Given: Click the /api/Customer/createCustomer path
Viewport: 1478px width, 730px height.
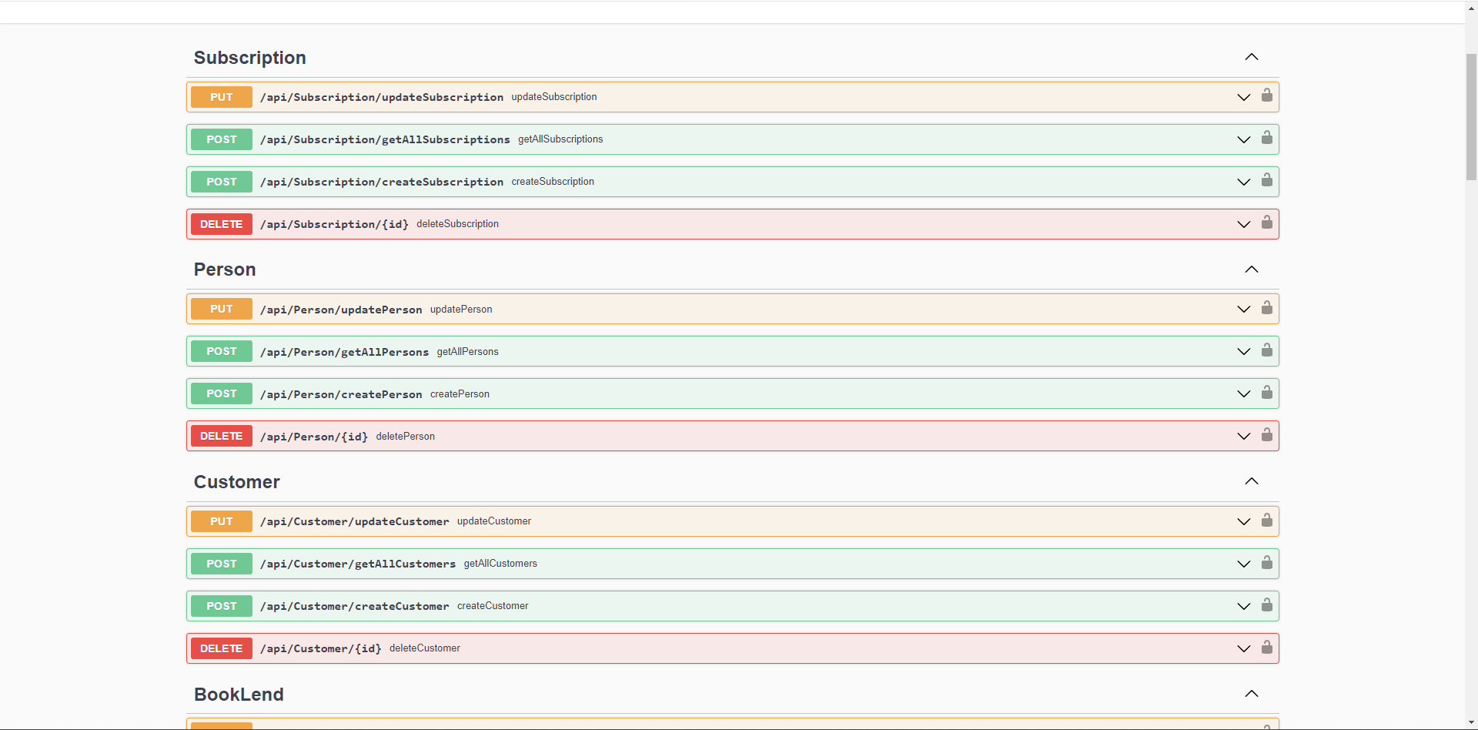Looking at the screenshot, I should (354, 606).
